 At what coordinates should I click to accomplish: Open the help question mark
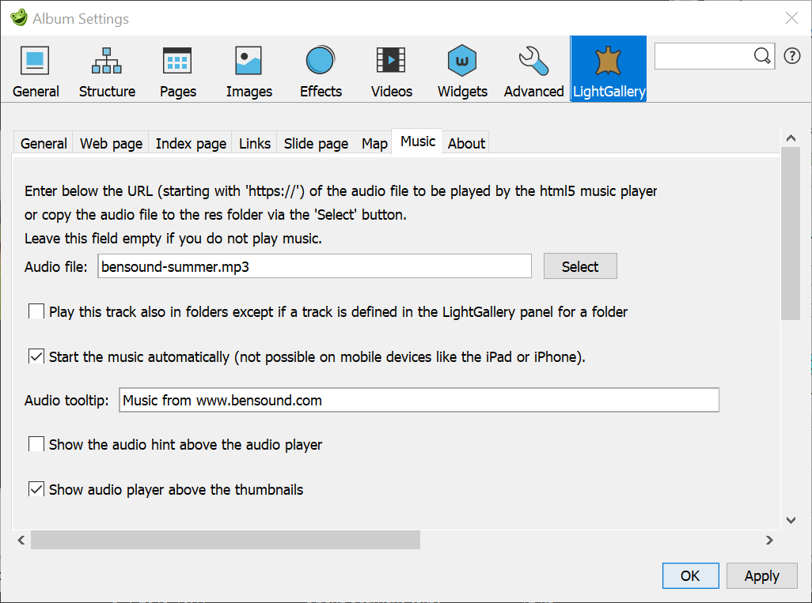[x=793, y=56]
